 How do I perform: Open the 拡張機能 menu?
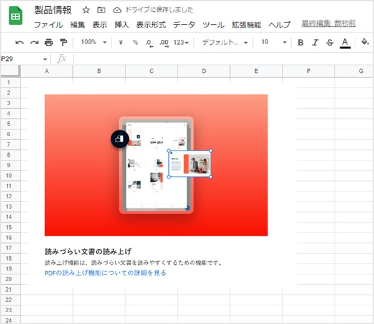pyautogui.click(x=246, y=25)
